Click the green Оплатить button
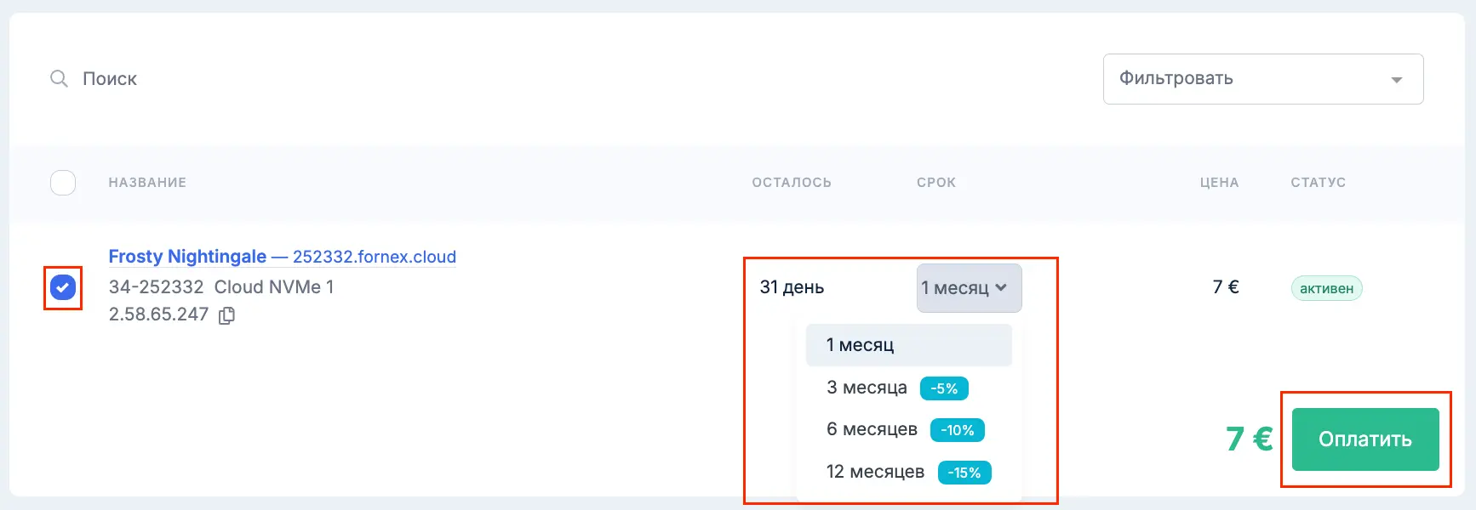This screenshot has width=1476, height=510. coord(1365,439)
